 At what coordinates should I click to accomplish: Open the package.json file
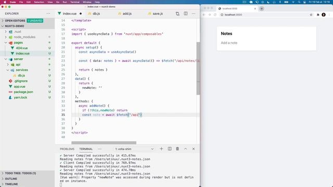(x=23, y=92)
